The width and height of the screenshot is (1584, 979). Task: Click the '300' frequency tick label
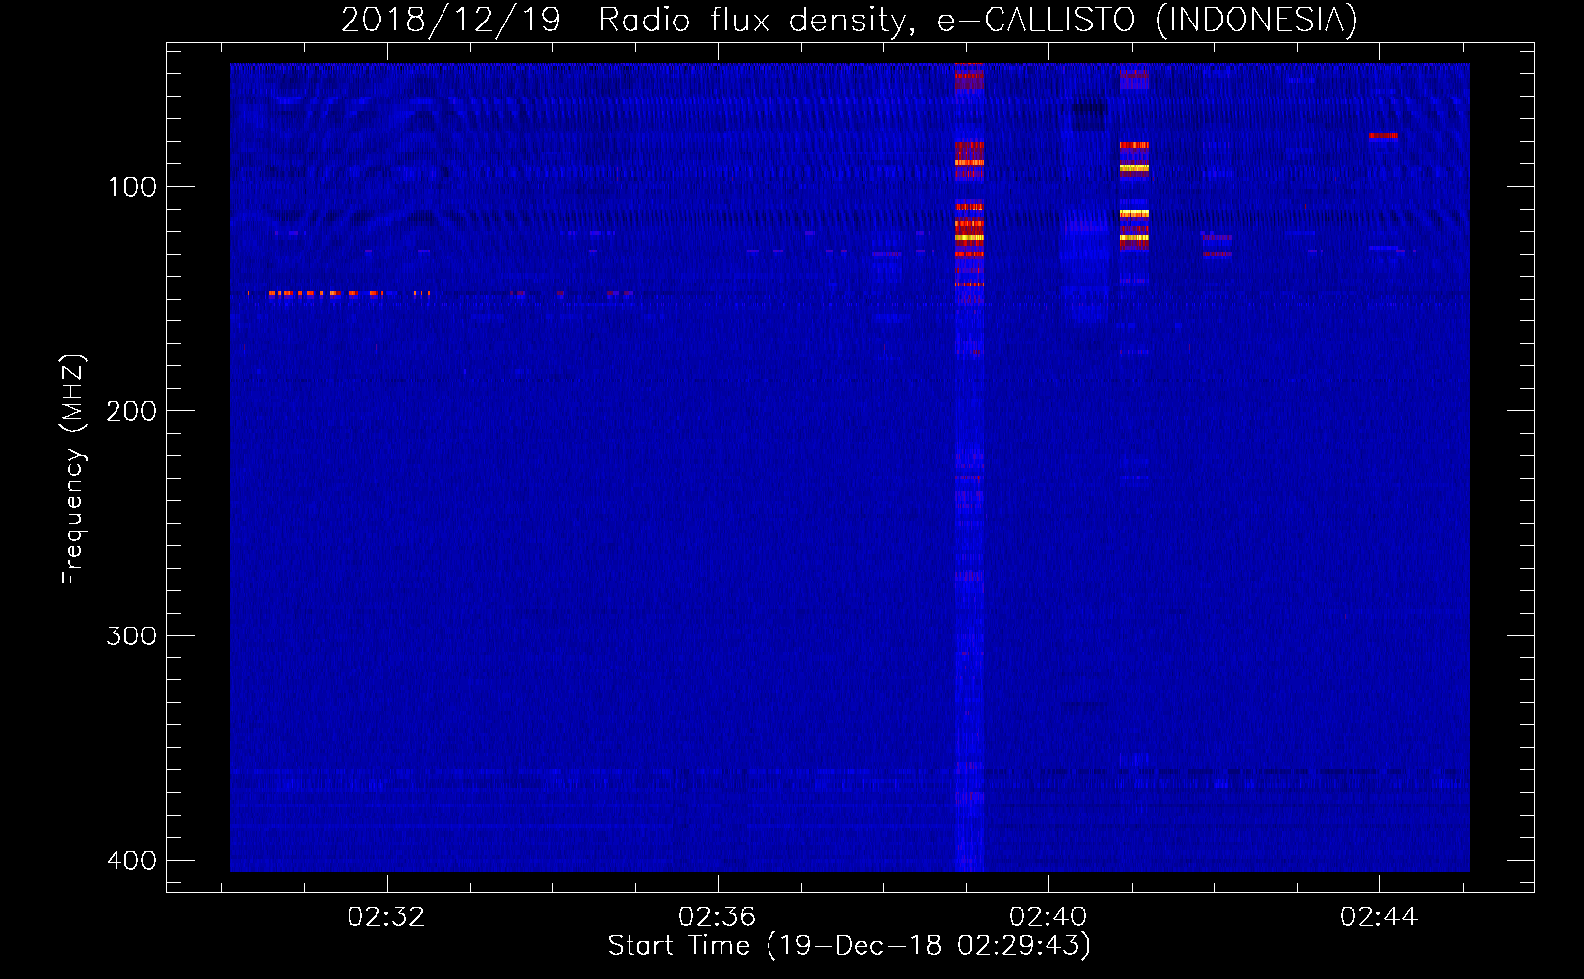131,636
